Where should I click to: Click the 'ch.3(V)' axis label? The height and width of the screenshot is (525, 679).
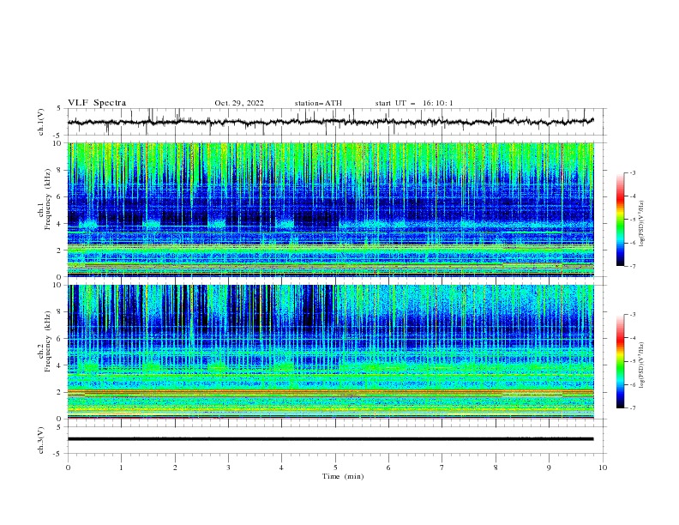pos(41,440)
